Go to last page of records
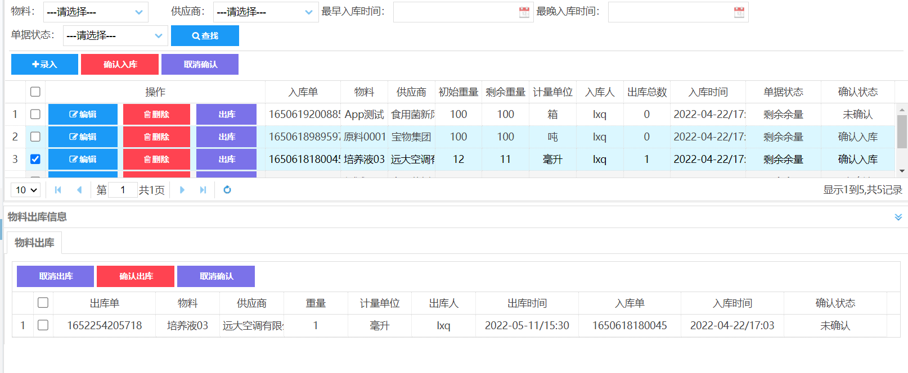Screen dimensions: 908x373 click(203, 190)
